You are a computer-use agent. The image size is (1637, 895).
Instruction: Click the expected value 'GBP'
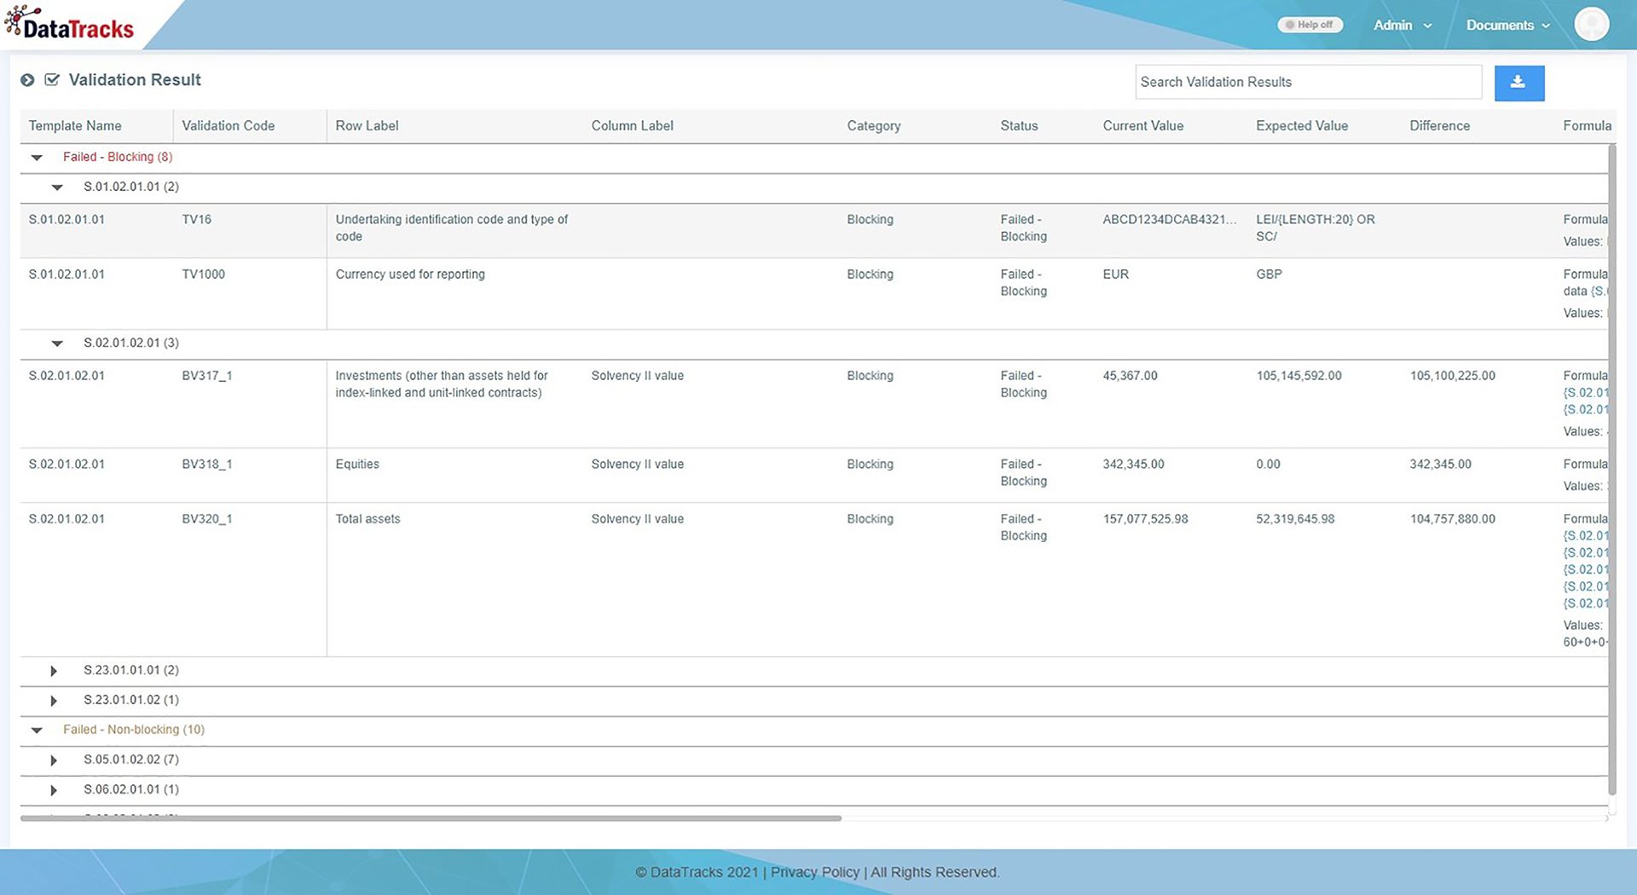coord(1269,274)
